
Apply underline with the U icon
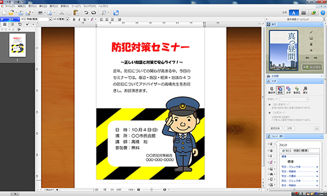click(x=84, y=20)
